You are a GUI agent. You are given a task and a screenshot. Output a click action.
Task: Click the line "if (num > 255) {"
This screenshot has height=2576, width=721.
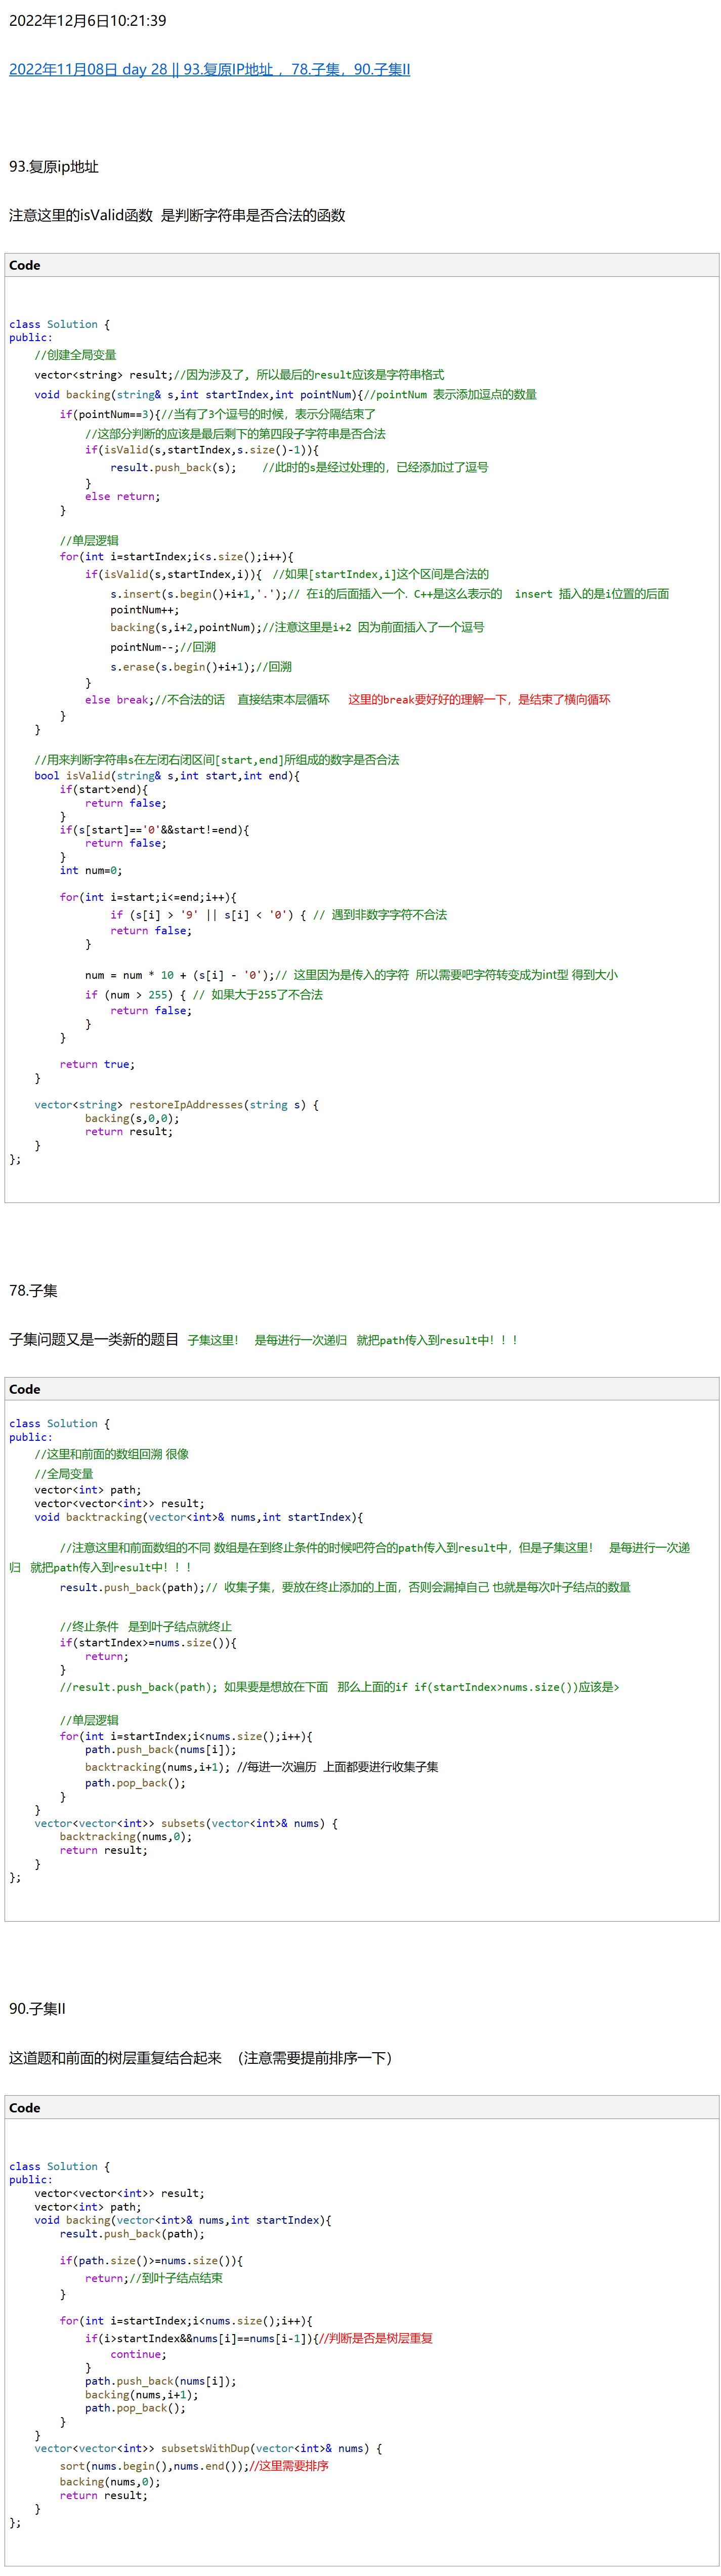[x=135, y=995]
